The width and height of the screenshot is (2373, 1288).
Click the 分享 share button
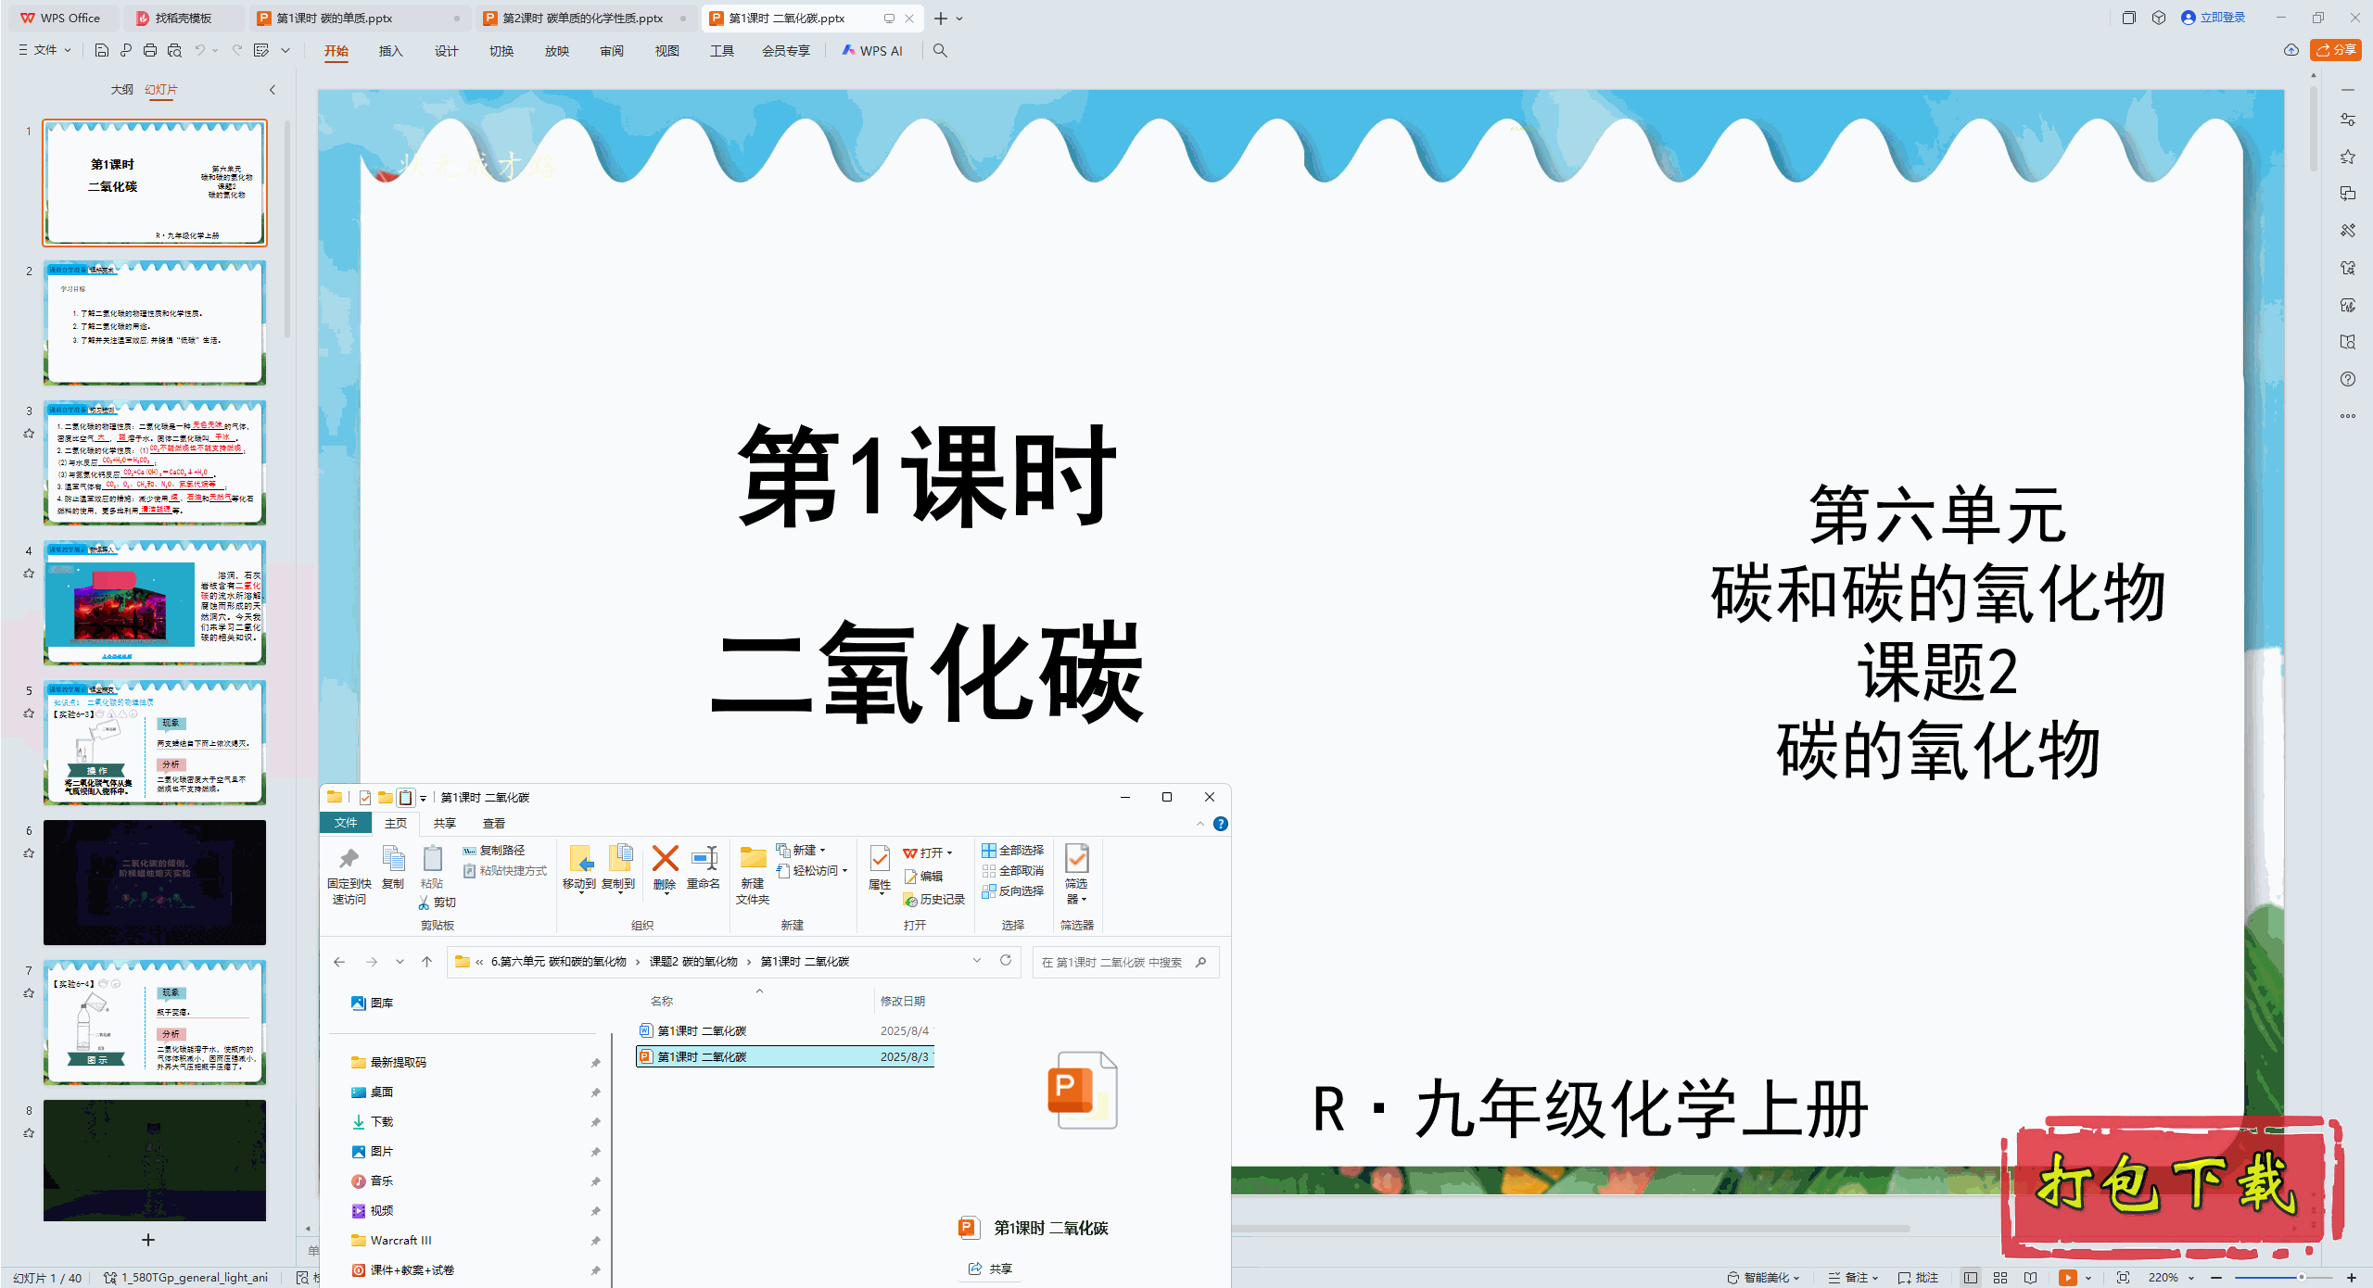coord(2336,50)
